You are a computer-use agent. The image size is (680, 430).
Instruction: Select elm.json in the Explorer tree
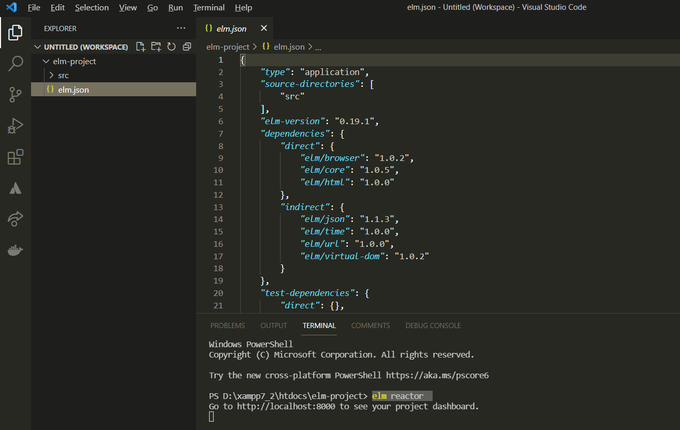click(113, 90)
